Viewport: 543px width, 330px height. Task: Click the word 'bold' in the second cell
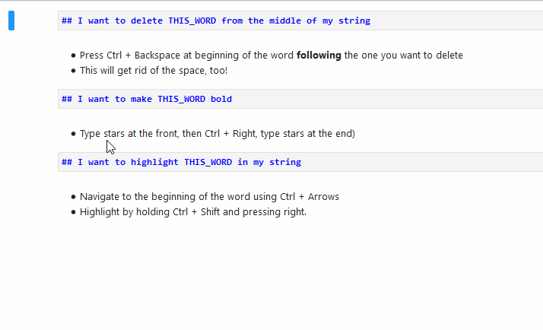click(x=221, y=99)
